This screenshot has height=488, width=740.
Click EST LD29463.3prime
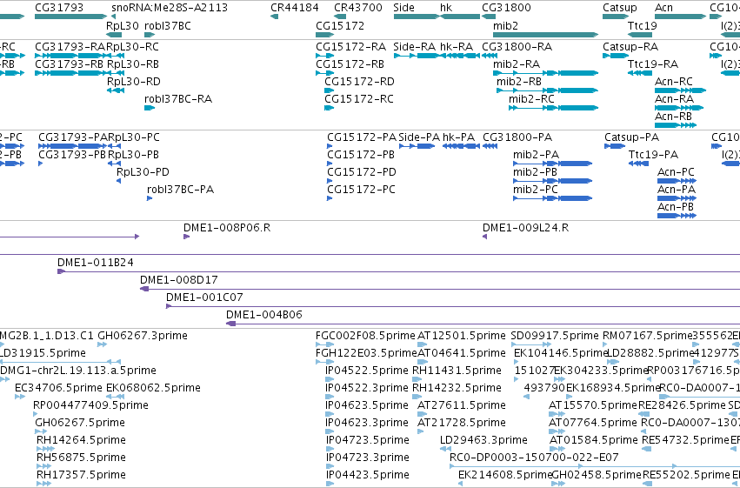483,440
